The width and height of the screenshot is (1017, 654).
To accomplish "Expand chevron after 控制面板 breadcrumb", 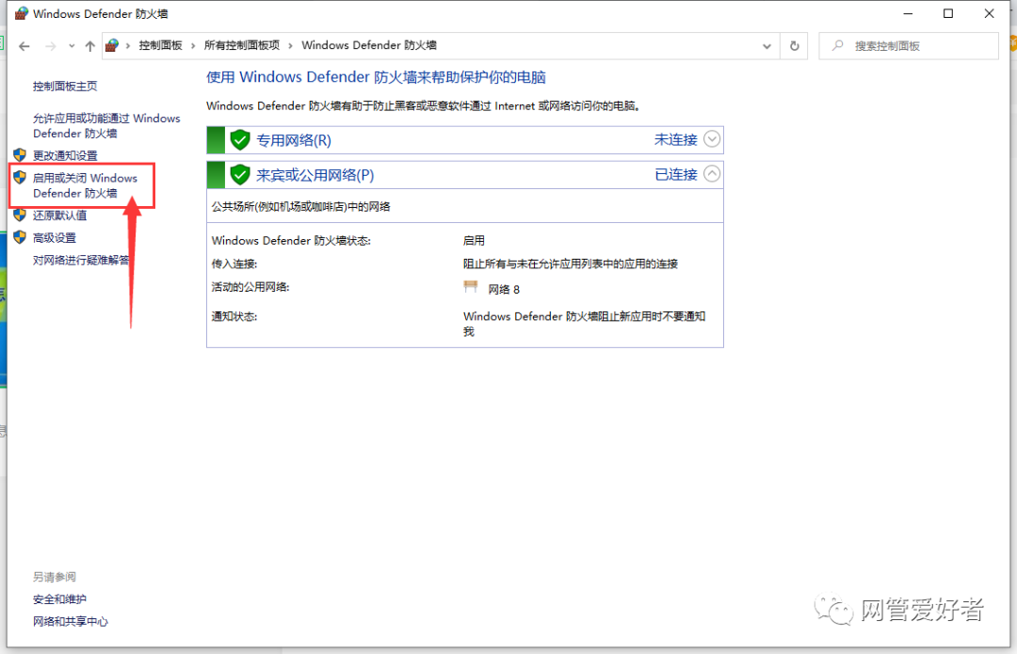I will tap(193, 45).
